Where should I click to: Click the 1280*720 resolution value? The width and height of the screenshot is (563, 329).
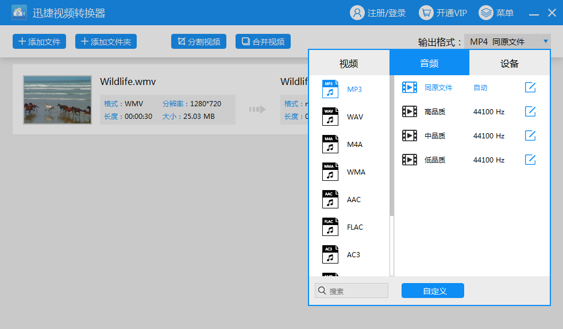[x=206, y=104]
